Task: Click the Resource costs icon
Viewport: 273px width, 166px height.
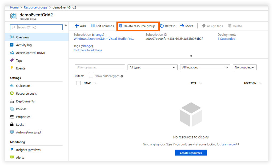Action: (x=12, y=94)
